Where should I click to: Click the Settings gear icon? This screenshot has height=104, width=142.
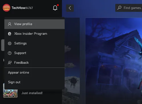pyautogui.click(x=10, y=43)
